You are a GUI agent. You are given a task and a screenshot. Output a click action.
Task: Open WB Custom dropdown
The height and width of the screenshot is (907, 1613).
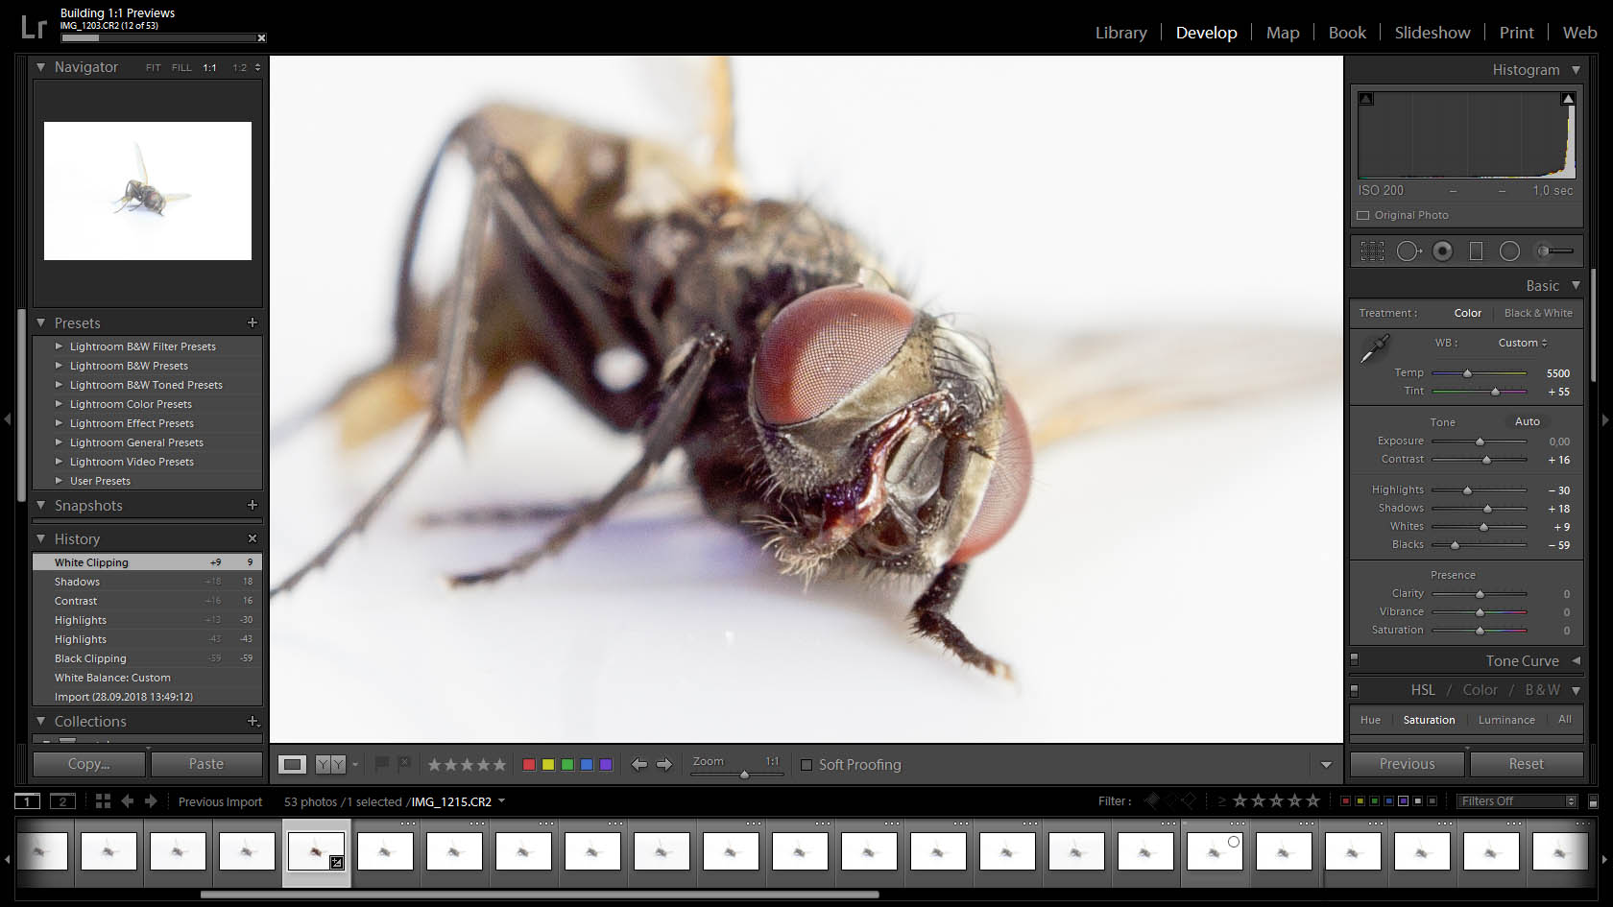1523,343
